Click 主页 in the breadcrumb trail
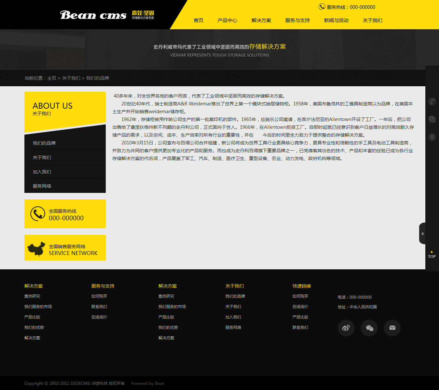439x390 pixels. pyautogui.click(x=52, y=78)
